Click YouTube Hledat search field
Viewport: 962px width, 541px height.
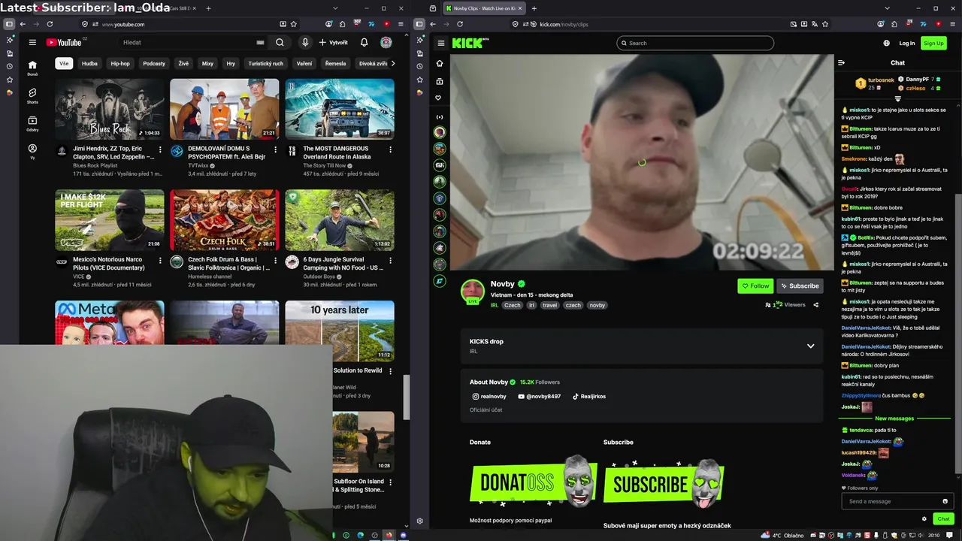(x=192, y=43)
